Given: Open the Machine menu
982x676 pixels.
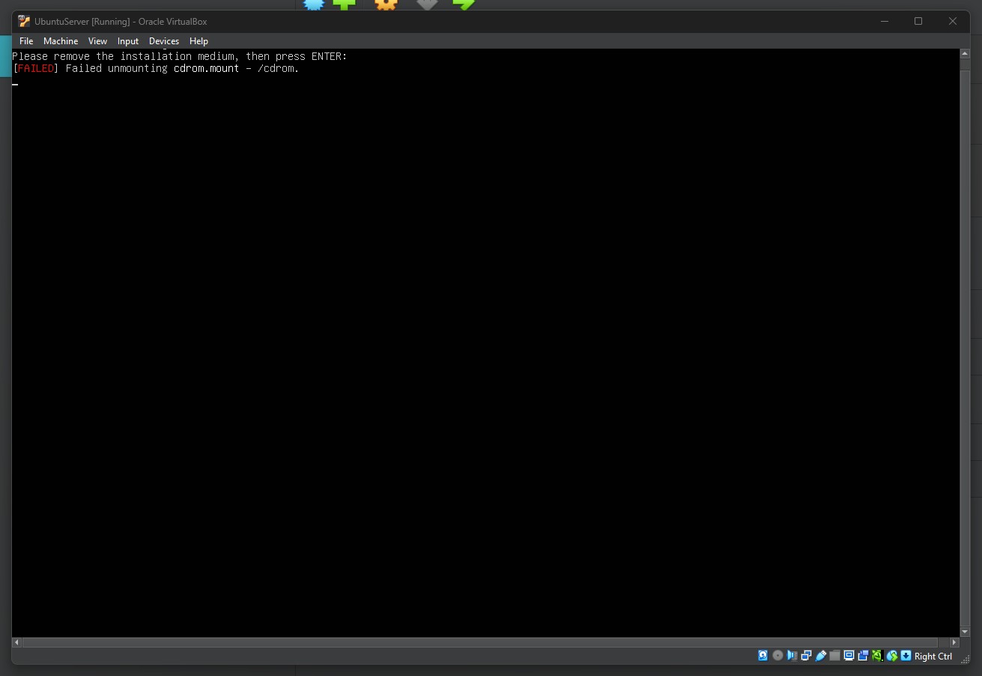Looking at the screenshot, I should click(61, 41).
